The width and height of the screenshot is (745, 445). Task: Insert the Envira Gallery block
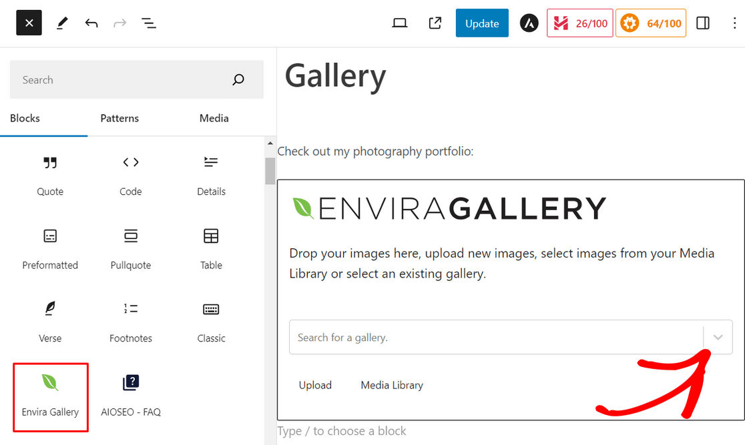[50, 397]
